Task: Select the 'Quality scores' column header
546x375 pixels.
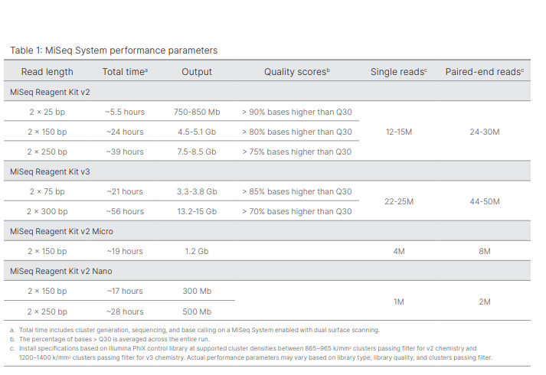Action: pos(296,72)
